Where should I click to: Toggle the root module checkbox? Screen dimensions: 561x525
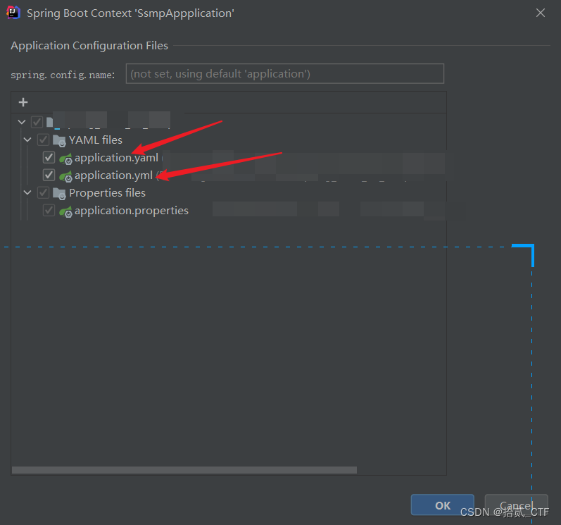pyautogui.click(x=37, y=122)
